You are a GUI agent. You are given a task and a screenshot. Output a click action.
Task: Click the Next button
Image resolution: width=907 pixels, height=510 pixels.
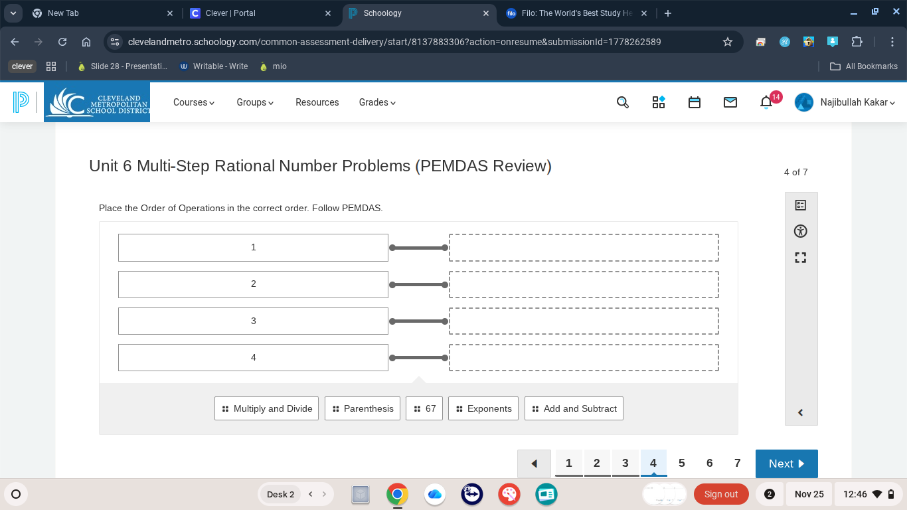pos(786,464)
